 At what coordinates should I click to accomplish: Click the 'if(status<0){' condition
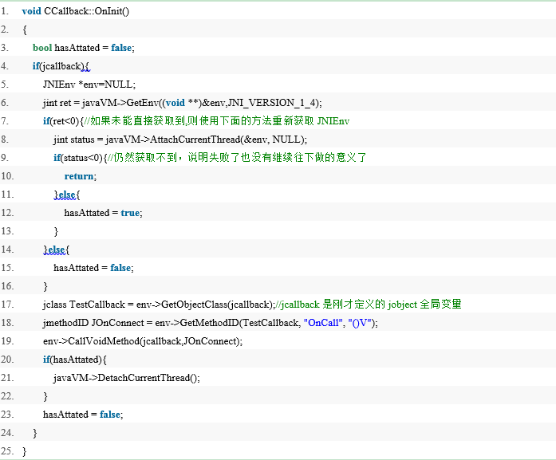pyautogui.click(x=80, y=158)
